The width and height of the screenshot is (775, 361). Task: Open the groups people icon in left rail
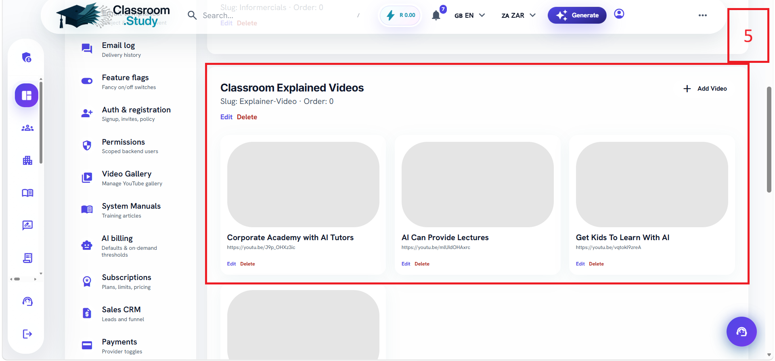(x=27, y=128)
